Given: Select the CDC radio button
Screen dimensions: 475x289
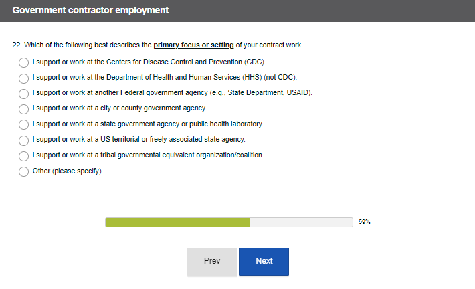Looking at the screenshot, I should (24, 63).
